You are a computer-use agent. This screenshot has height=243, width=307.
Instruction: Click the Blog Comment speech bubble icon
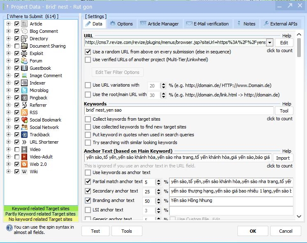(x=24, y=31)
